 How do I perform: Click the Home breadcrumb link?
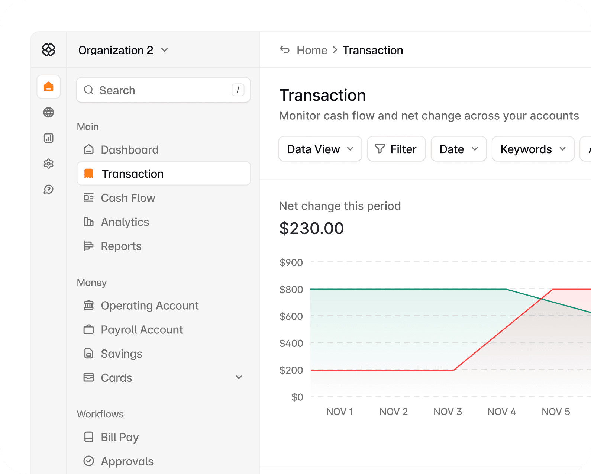(x=311, y=50)
